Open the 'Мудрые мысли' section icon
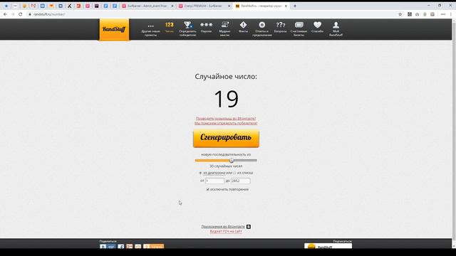 point(224,29)
